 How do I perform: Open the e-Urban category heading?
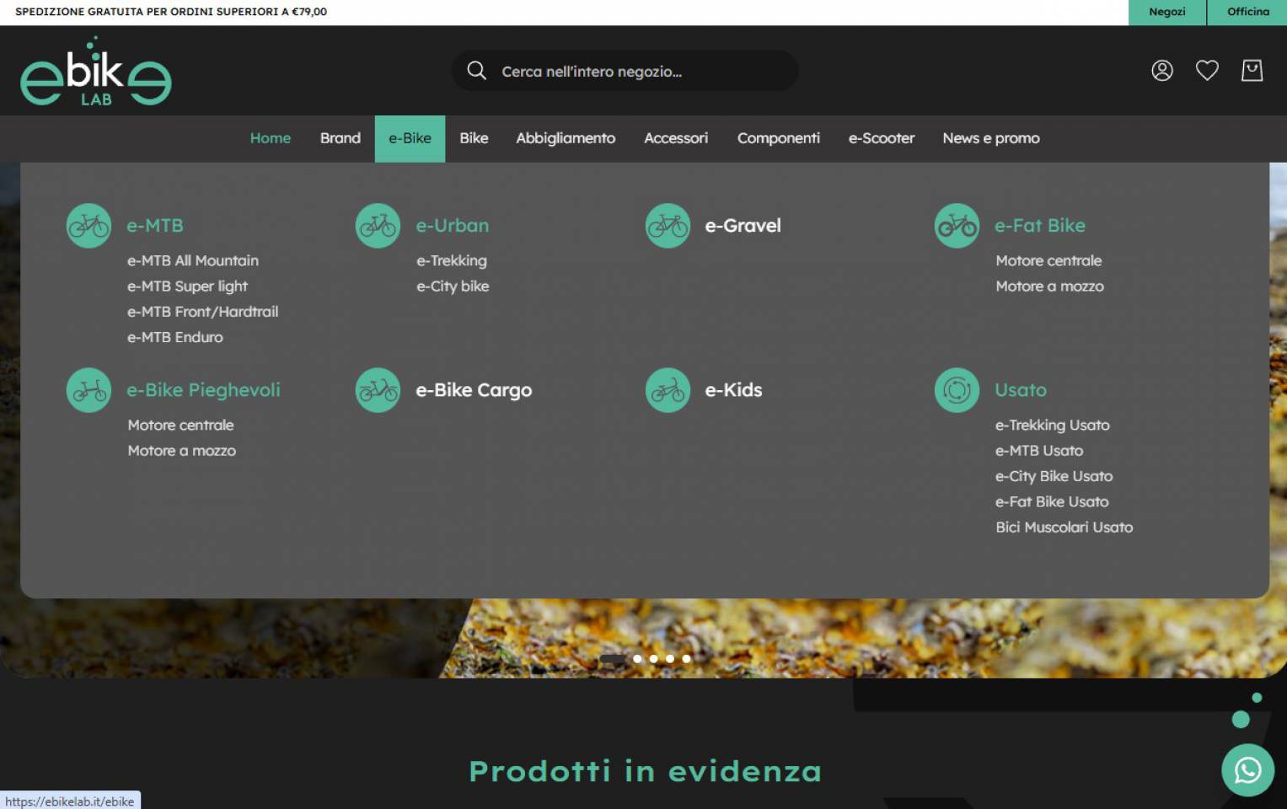tap(453, 226)
